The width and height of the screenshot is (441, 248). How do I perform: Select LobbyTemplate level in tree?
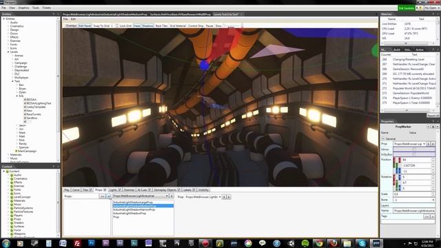coord(36,107)
